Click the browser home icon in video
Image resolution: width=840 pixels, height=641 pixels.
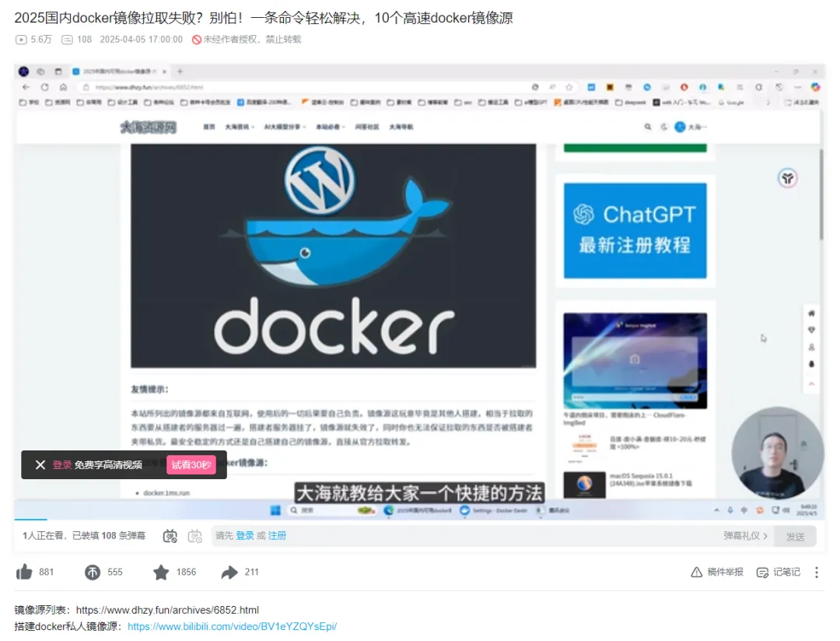pyautogui.click(x=63, y=87)
